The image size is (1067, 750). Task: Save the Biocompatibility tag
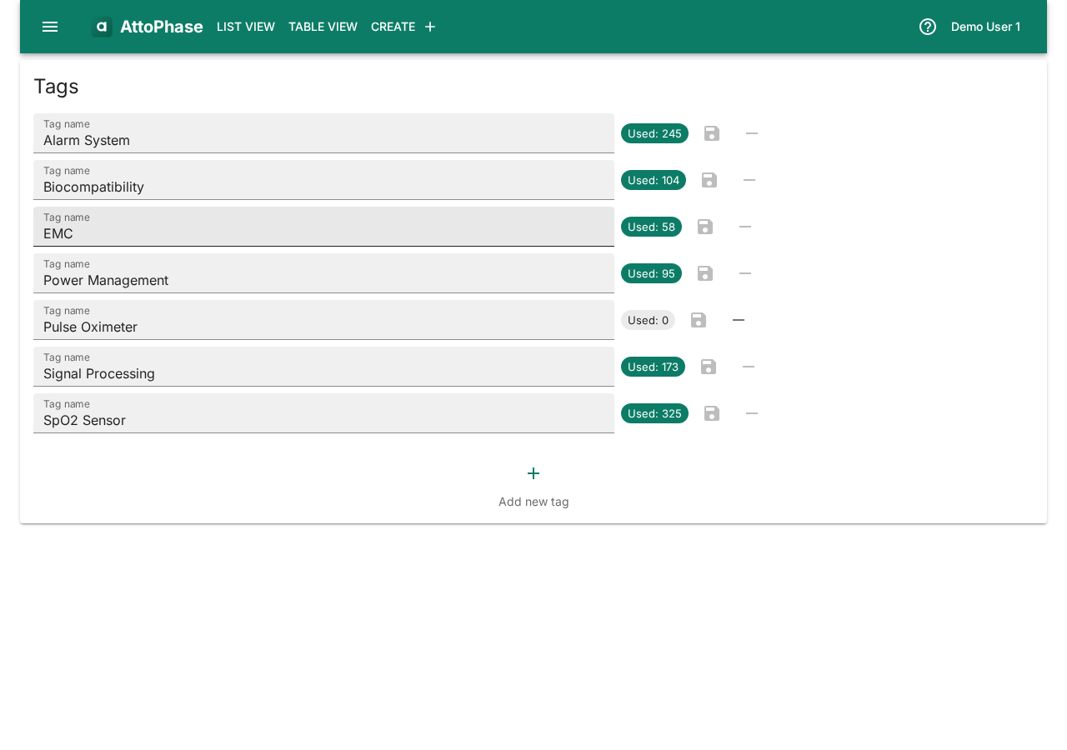point(709,180)
